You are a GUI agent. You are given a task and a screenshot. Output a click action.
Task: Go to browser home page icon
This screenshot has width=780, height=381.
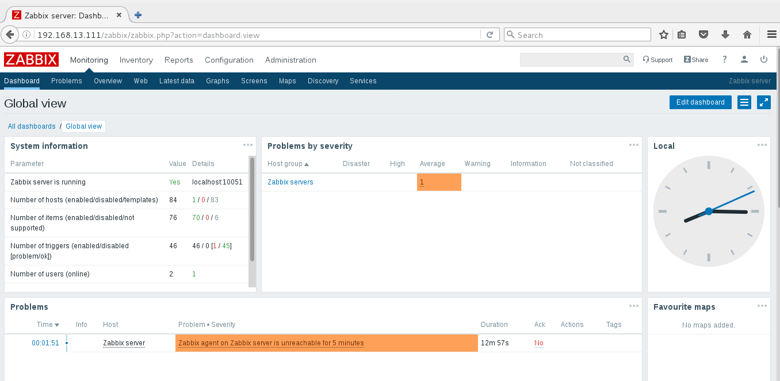pyautogui.click(x=747, y=35)
